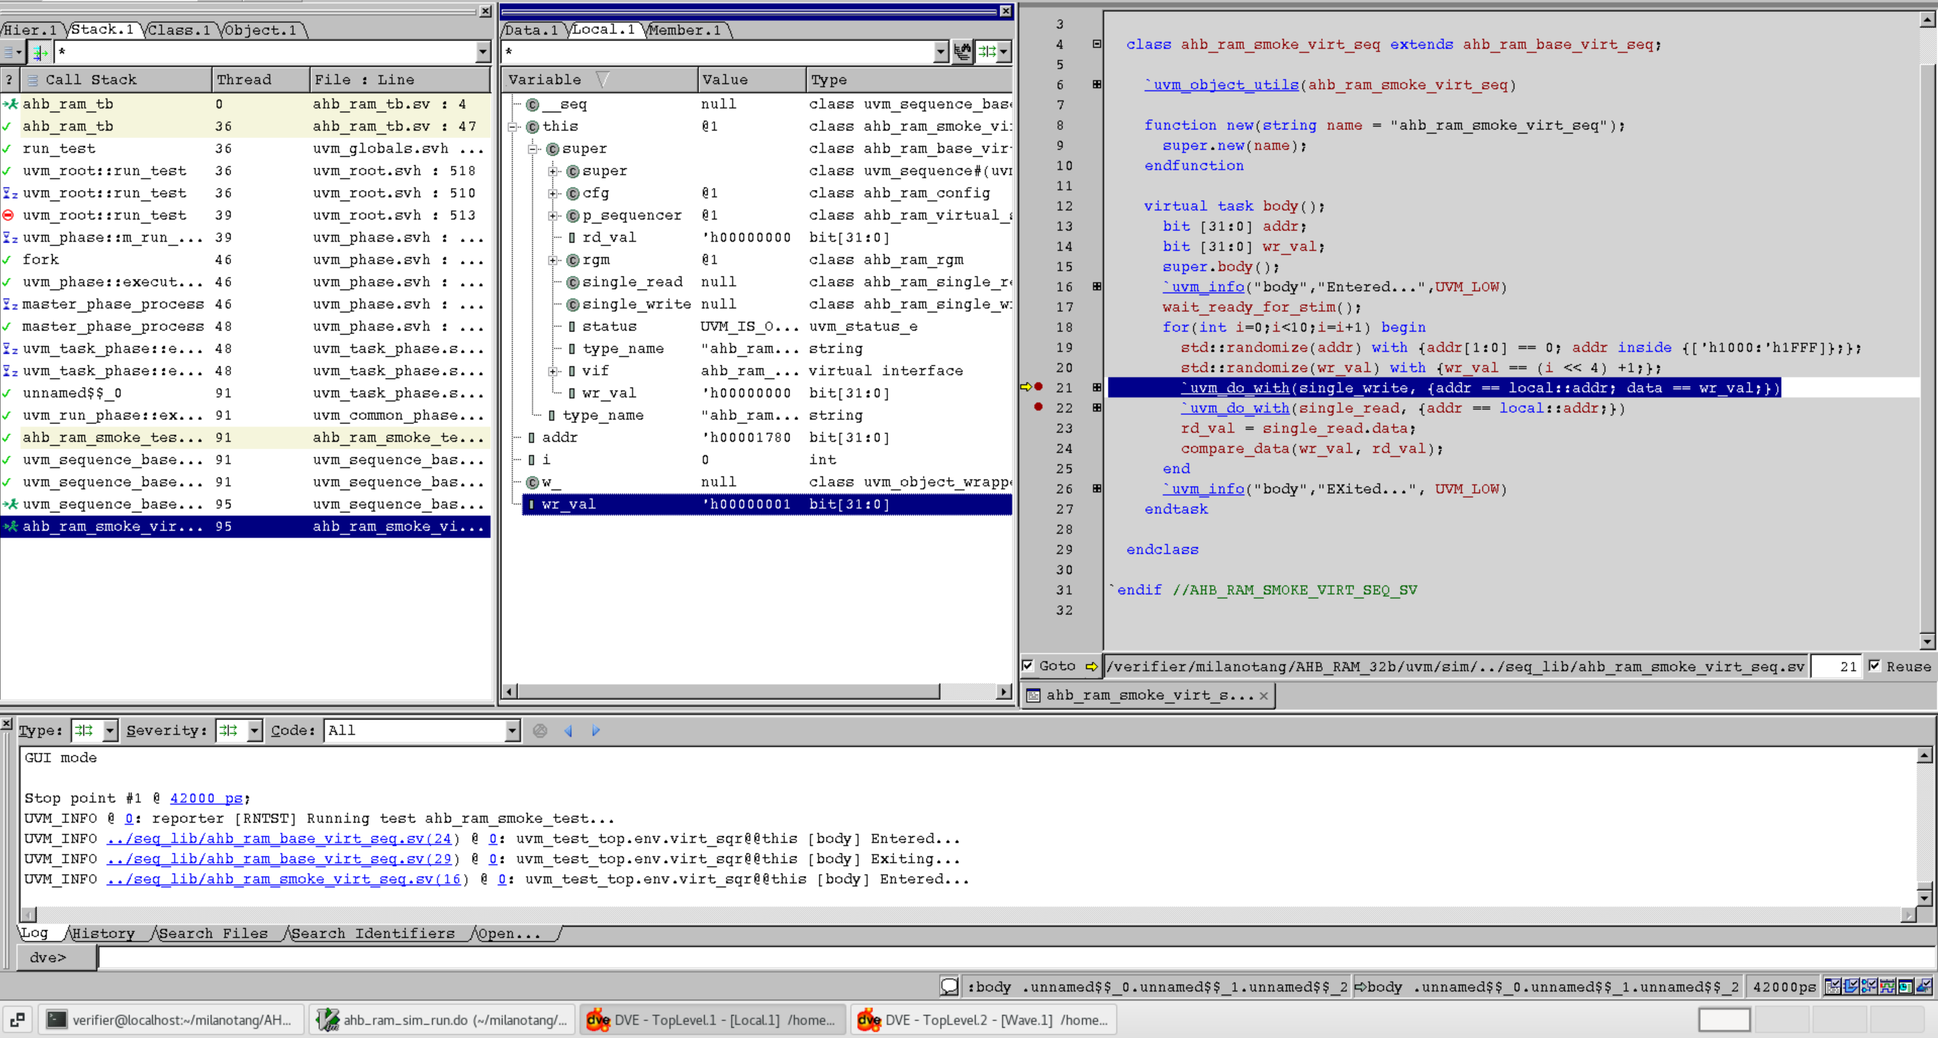Collapse the 'this' variable tree node
This screenshot has height=1038, width=1938.
tap(513, 127)
